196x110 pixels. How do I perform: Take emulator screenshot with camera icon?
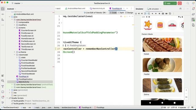(x=163, y=13)
